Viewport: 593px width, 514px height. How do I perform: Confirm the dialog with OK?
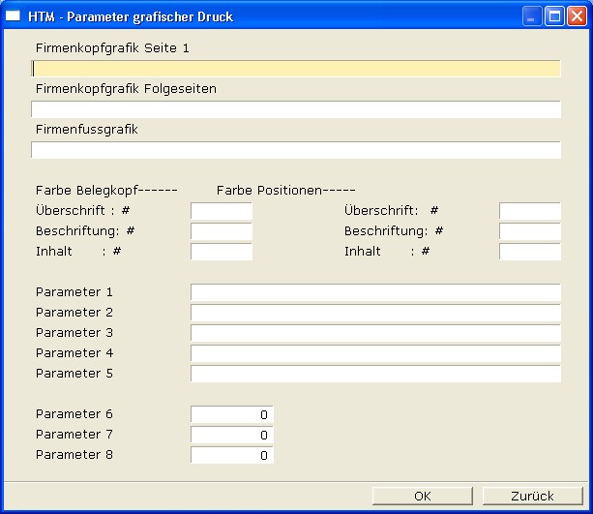(422, 496)
